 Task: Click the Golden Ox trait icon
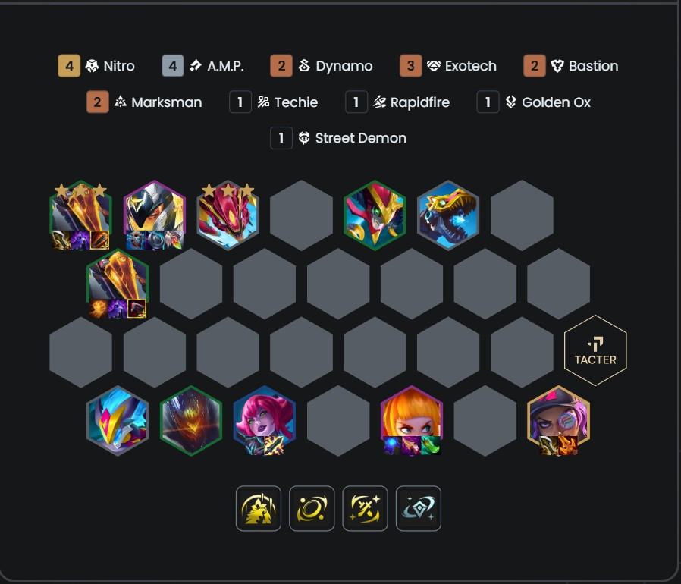(511, 102)
